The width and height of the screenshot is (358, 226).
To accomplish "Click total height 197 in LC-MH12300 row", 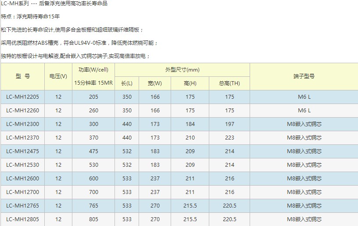I will [229, 124].
